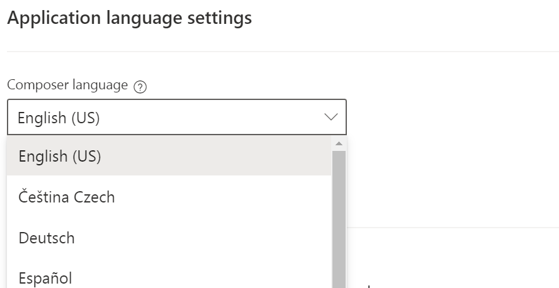Collapse the dropdown using its down chevron
The height and width of the screenshot is (288, 559).
click(330, 118)
